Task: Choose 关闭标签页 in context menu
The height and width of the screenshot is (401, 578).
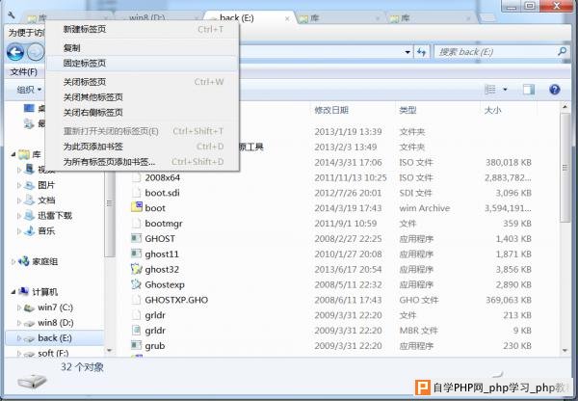Action: 143,82
